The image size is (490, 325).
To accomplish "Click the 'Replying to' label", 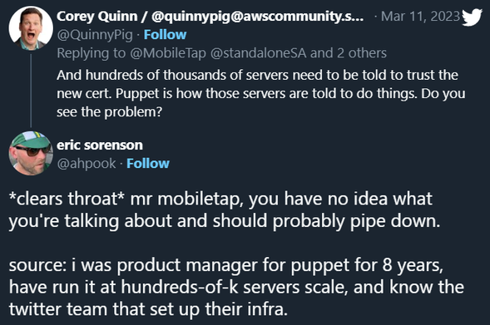I will coord(91,53).
